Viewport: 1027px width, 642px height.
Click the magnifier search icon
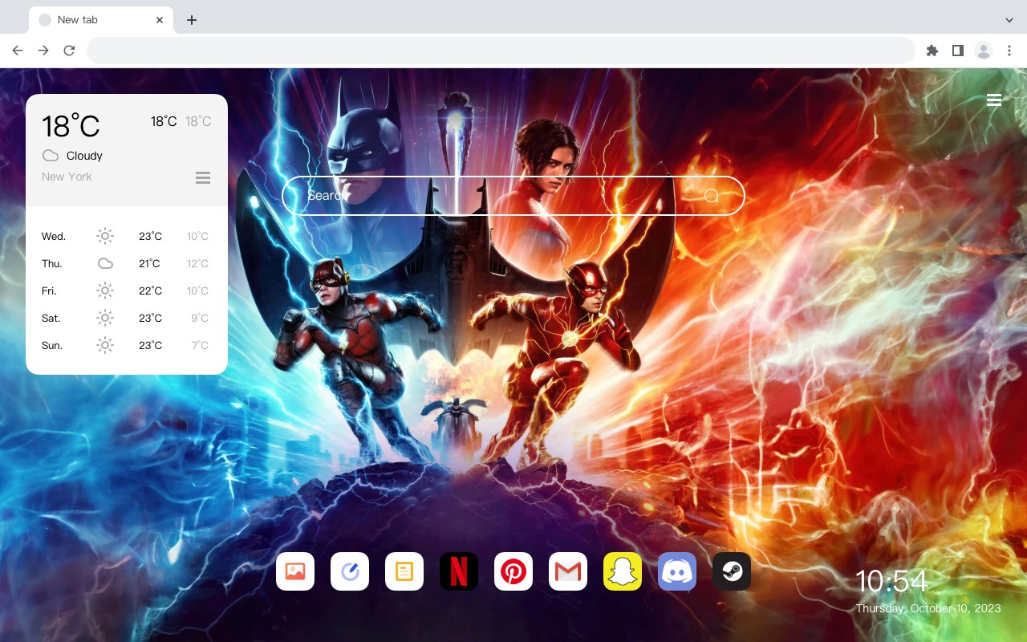point(712,196)
